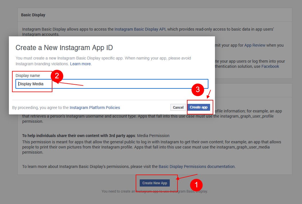Click the Basic Display section header

pyautogui.click(x=33, y=15)
